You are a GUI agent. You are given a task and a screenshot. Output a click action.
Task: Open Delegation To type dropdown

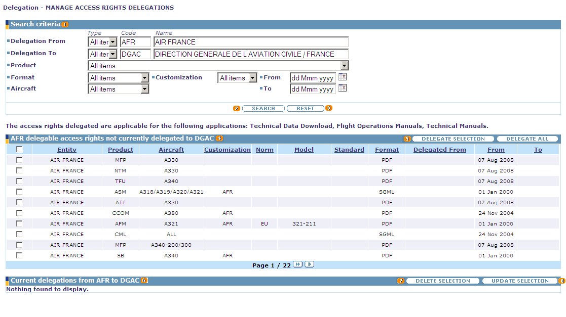[x=102, y=54]
